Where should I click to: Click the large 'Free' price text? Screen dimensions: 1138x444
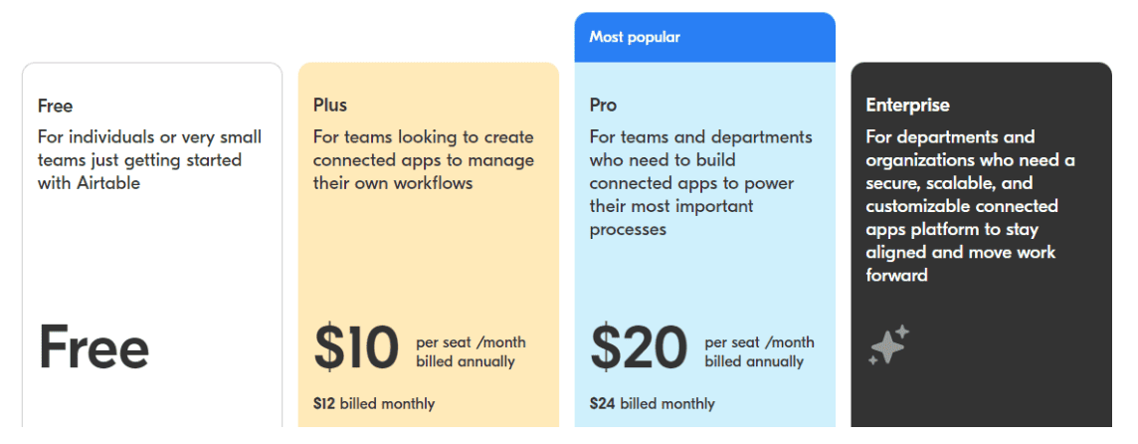[x=94, y=347]
